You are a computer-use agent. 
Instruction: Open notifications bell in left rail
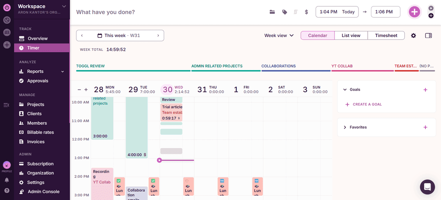point(7,180)
